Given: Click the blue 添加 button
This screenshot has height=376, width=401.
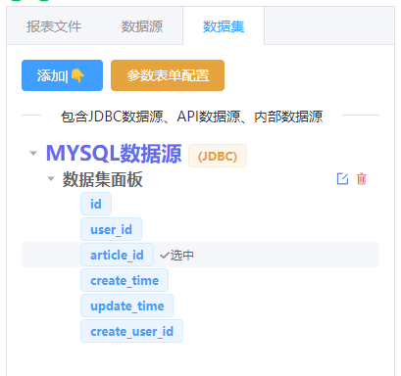Looking at the screenshot, I should coord(62,75).
